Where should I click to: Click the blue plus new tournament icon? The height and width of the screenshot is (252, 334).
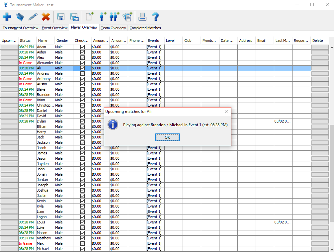click(x=7, y=17)
